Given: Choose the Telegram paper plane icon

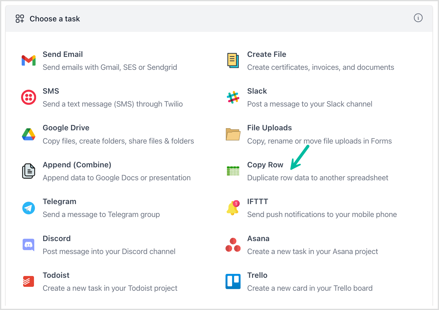Looking at the screenshot, I should coord(29,208).
